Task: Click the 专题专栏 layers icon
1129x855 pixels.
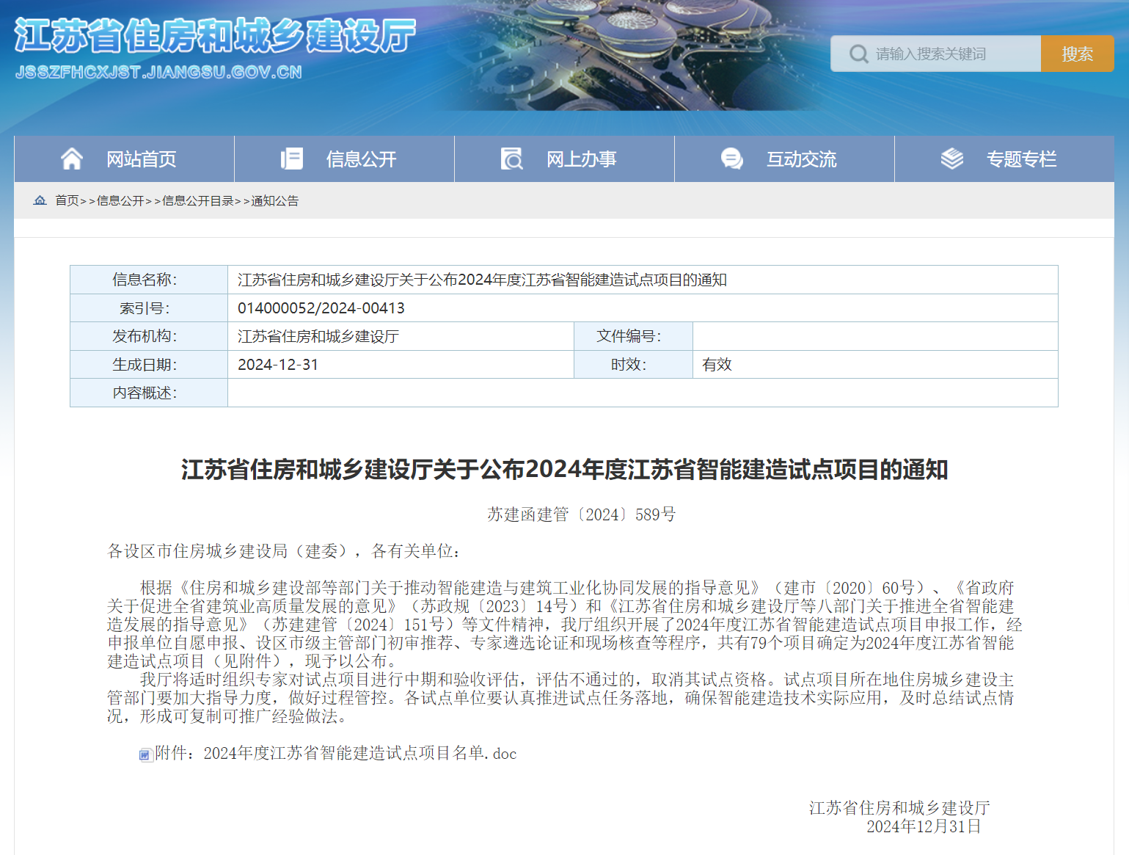Action: click(951, 159)
